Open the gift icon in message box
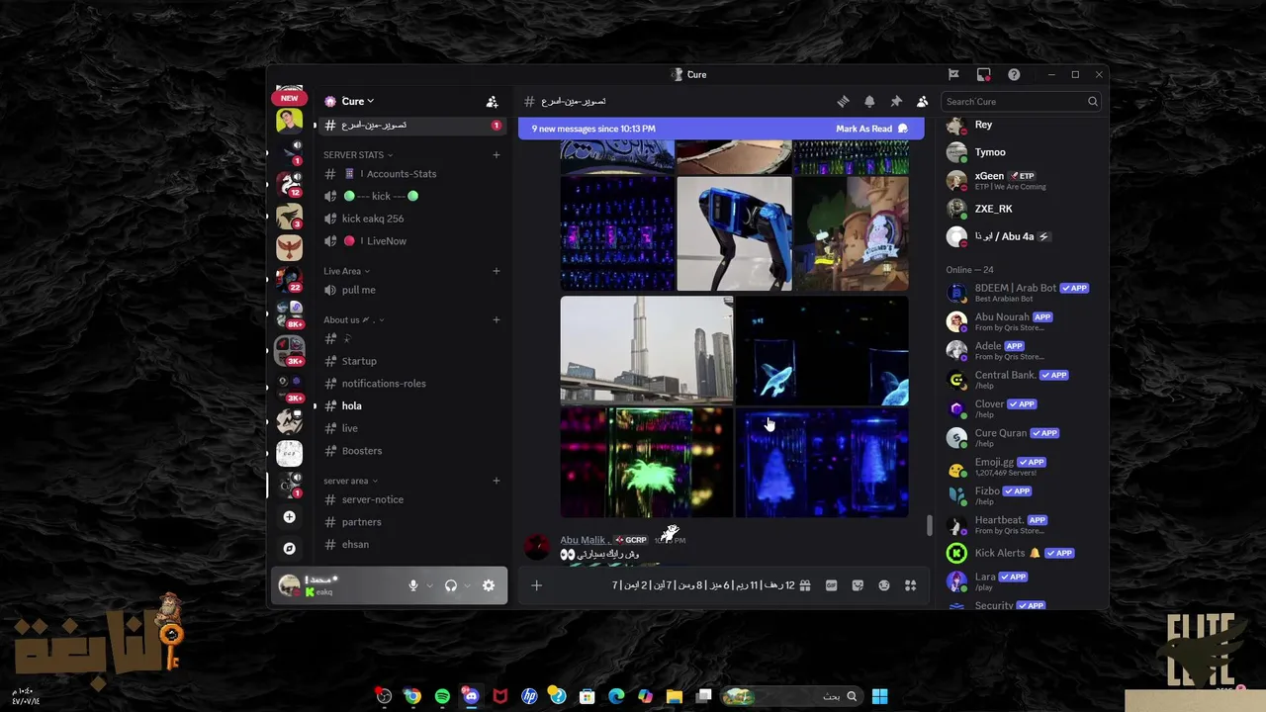This screenshot has height=712, width=1266. [805, 585]
